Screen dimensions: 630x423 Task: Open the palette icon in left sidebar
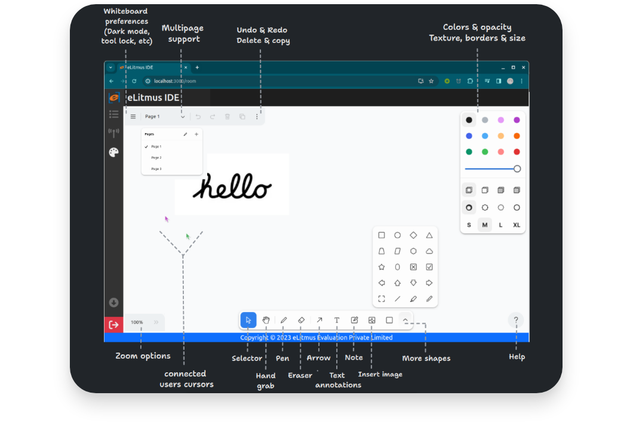coord(113,152)
